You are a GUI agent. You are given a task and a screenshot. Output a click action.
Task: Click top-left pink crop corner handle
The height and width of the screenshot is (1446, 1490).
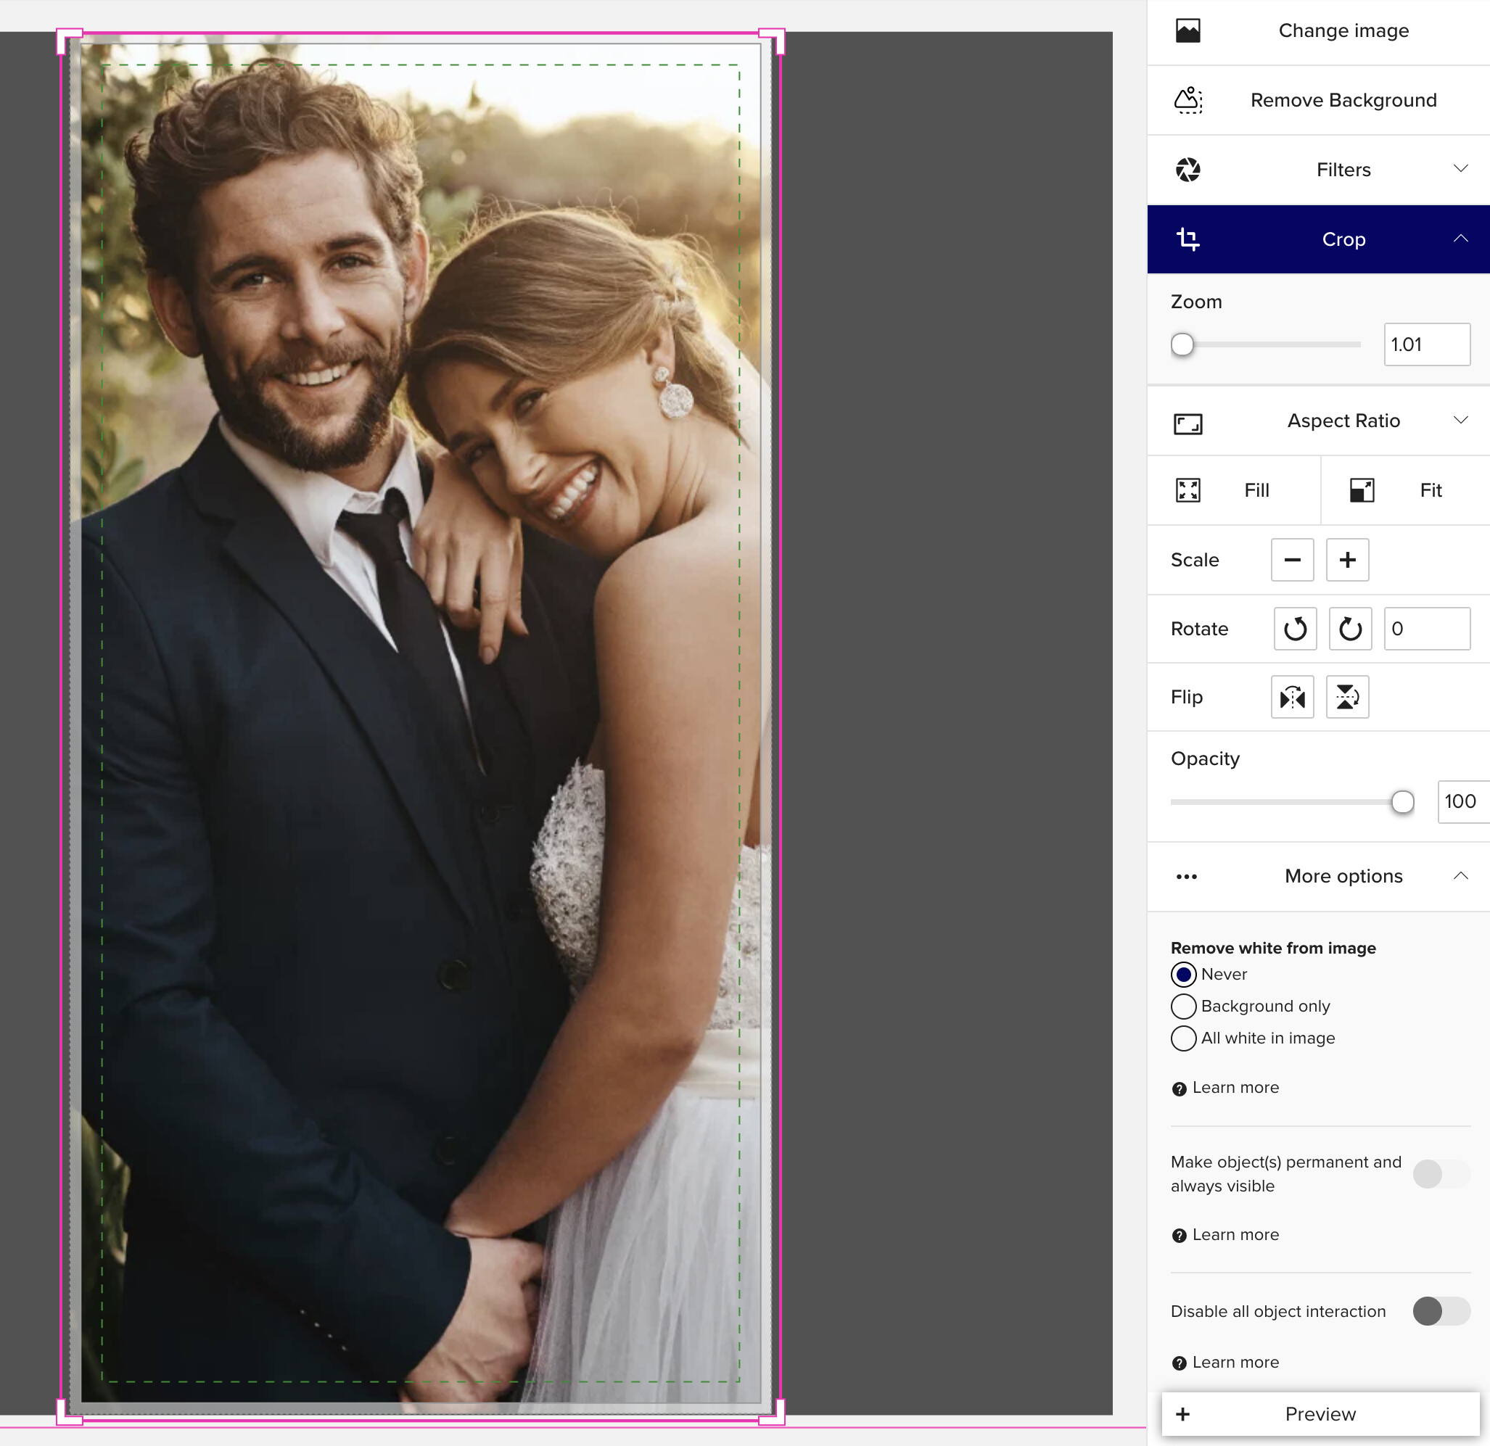pos(69,41)
